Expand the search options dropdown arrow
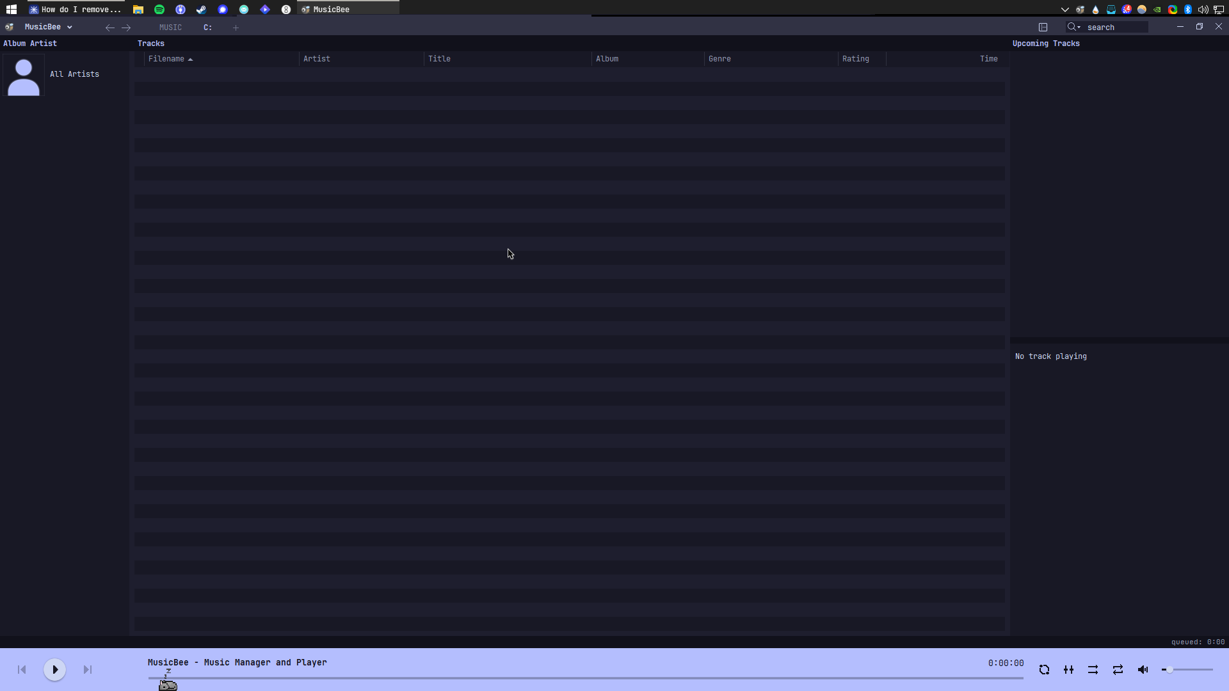This screenshot has height=691, width=1229. click(1079, 28)
